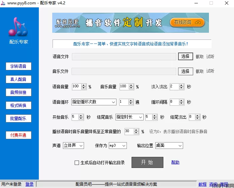Click the 配乐专家 music note logo

pyautogui.click(x=19, y=27)
